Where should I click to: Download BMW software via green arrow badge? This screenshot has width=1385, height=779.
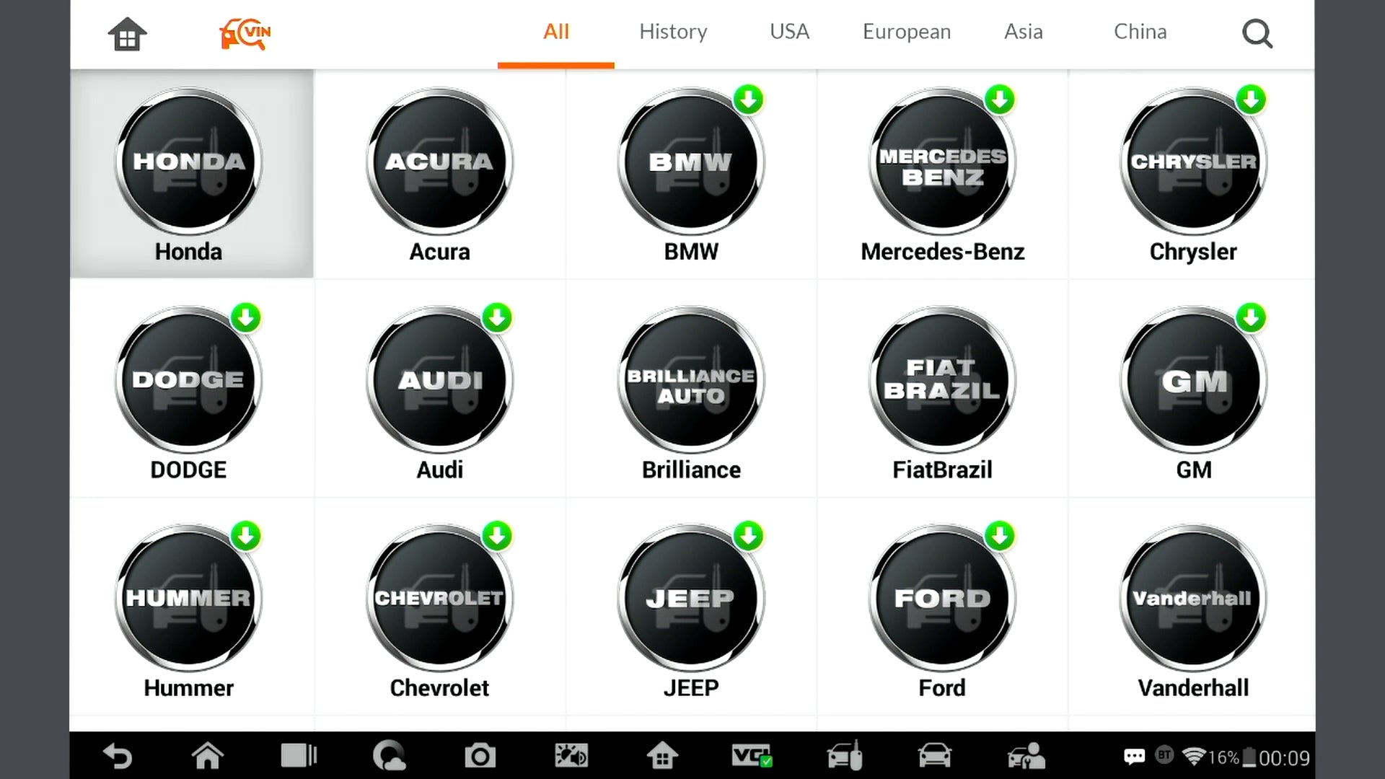(749, 100)
